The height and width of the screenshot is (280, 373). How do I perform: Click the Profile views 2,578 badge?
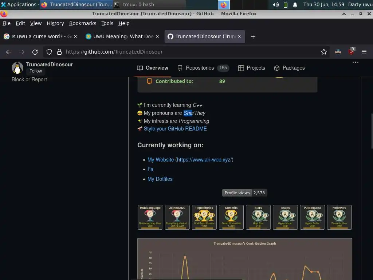tap(244, 193)
